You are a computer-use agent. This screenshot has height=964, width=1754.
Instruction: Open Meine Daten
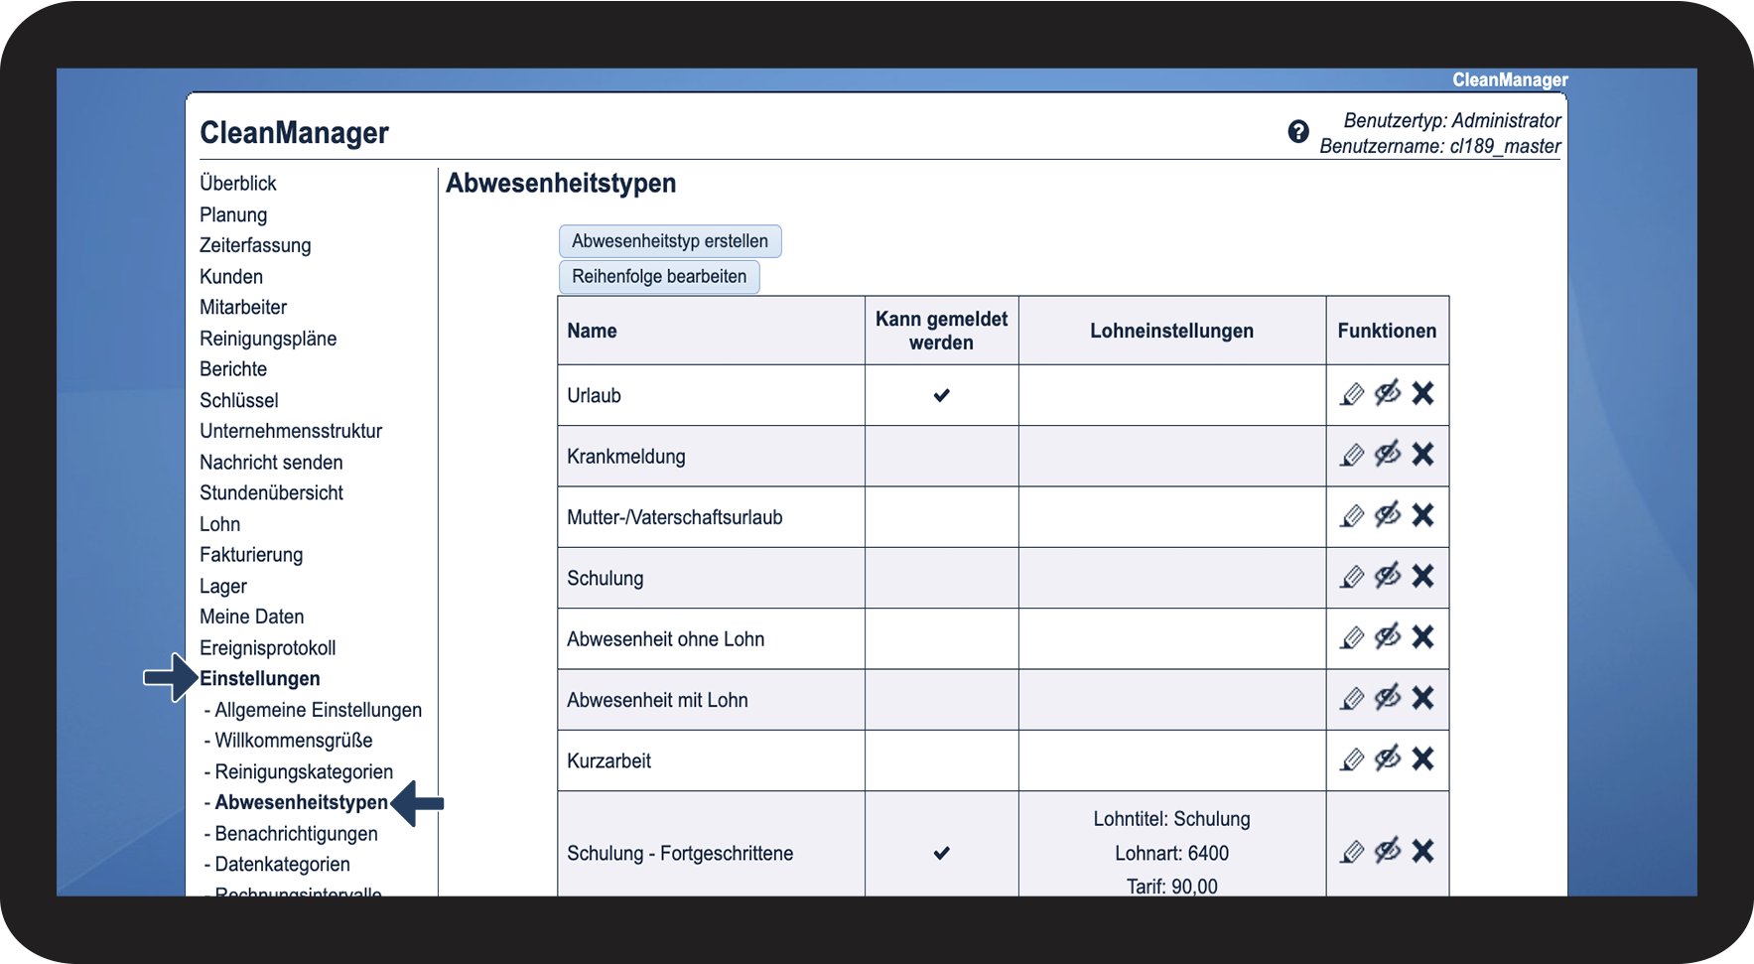pyautogui.click(x=252, y=618)
